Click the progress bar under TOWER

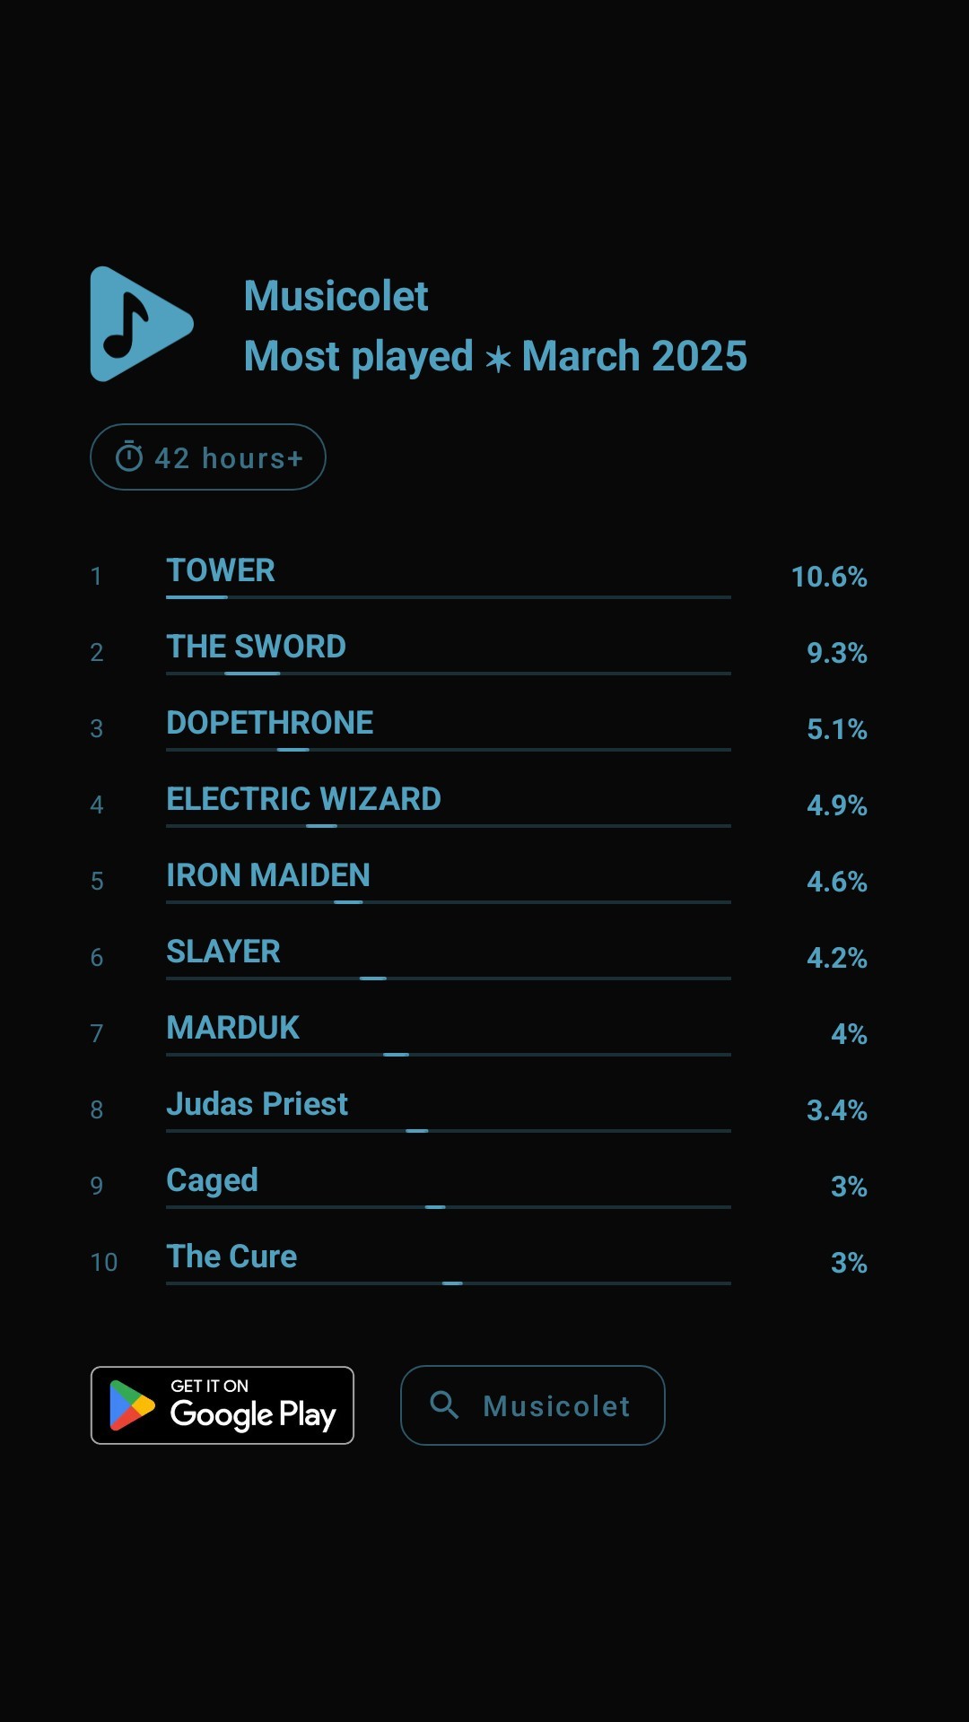pyautogui.click(x=449, y=597)
